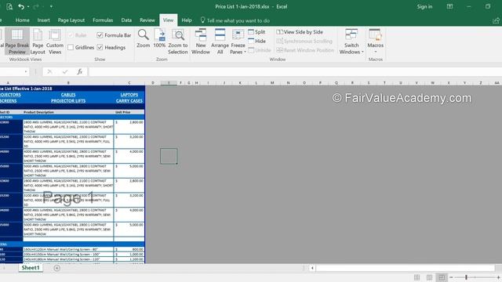Click Arrange All windows

220,42
